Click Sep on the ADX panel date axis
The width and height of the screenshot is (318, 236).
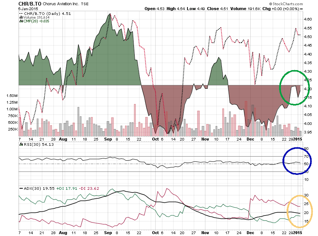point(108,233)
